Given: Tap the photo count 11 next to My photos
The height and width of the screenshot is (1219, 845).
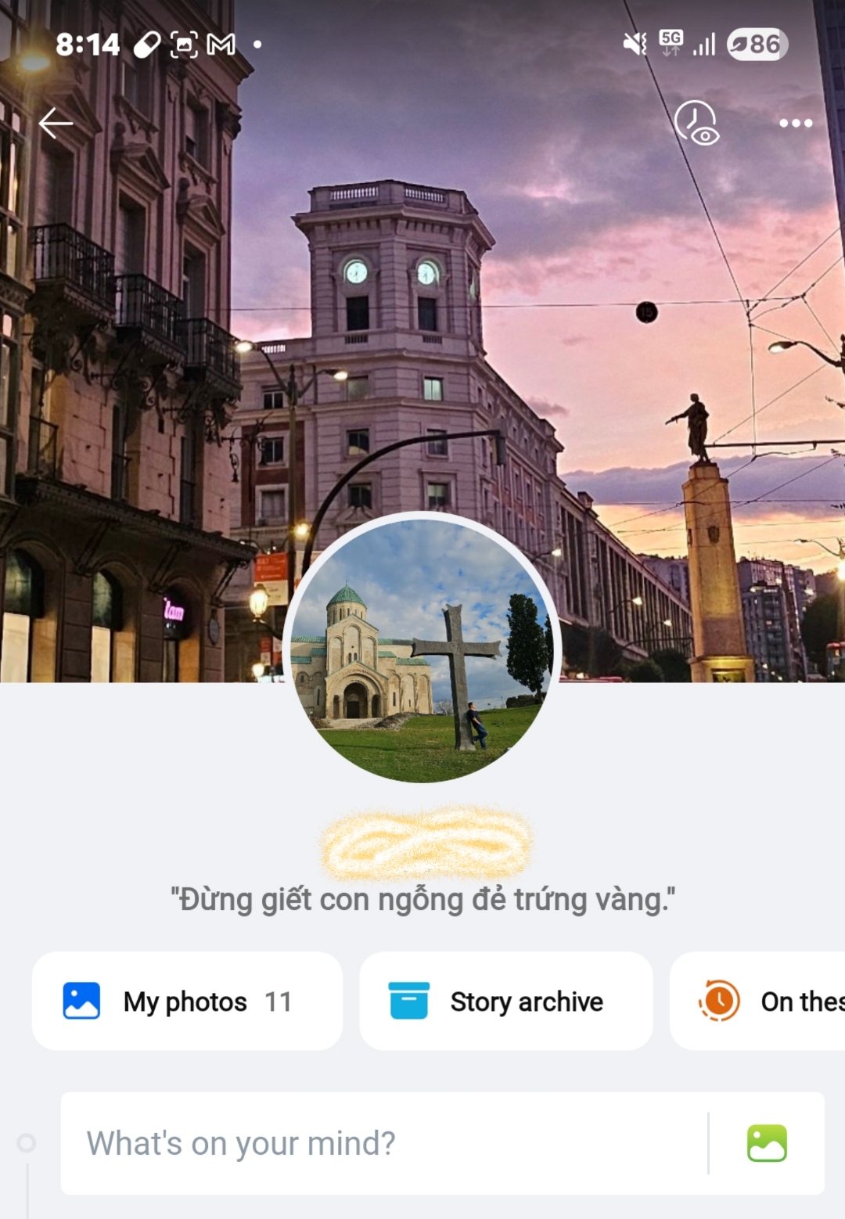Looking at the screenshot, I should pos(278,1001).
